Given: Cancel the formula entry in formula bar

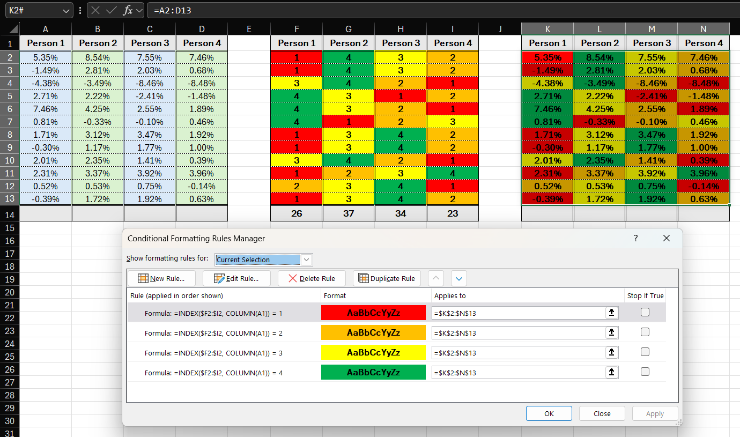Looking at the screenshot, I should click(95, 10).
